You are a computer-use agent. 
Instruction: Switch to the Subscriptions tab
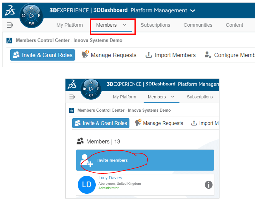155,25
